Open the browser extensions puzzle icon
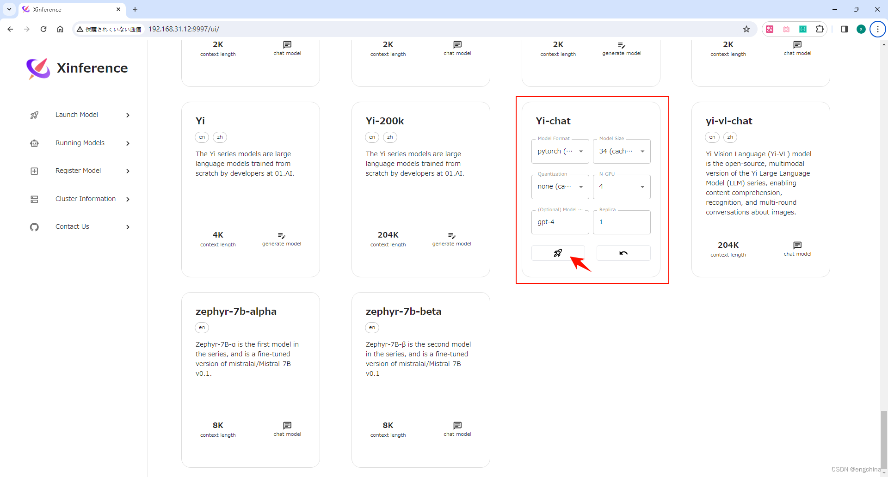Screen dimensions: 888x477 click(x=820, y=29)
